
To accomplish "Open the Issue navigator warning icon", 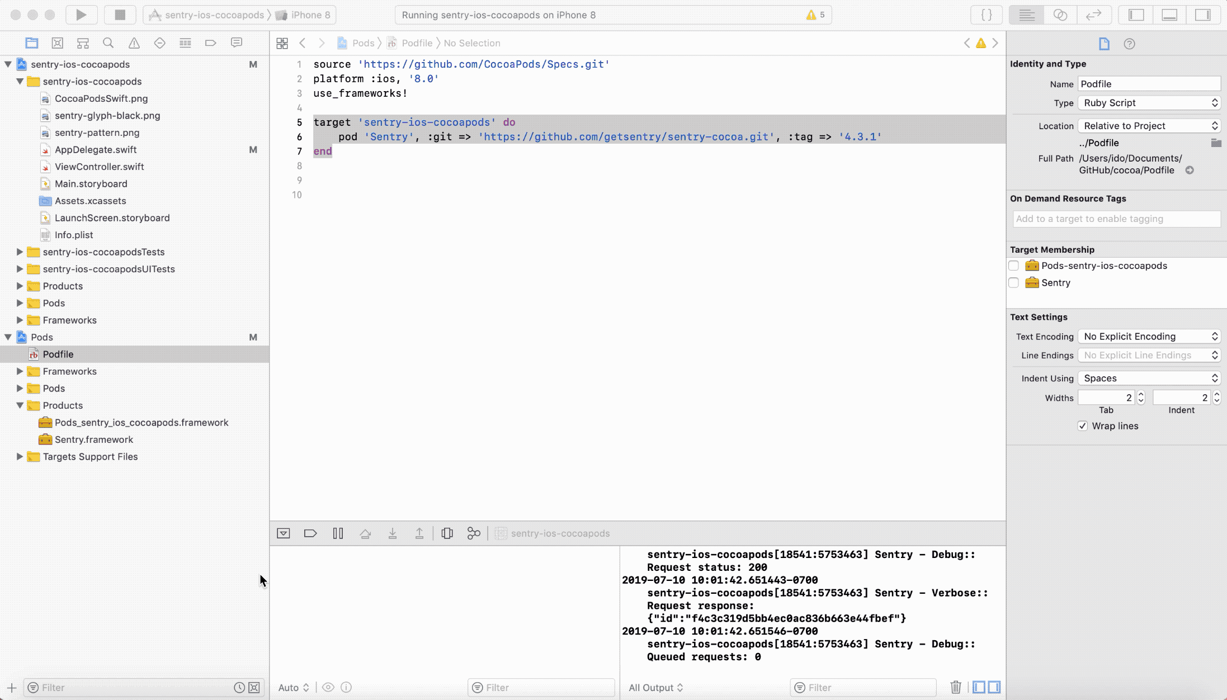I will click(x=134, y=43).
